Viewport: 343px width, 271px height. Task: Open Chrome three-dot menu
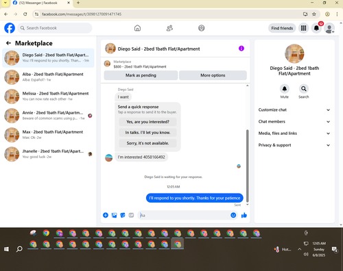[337, 14]
